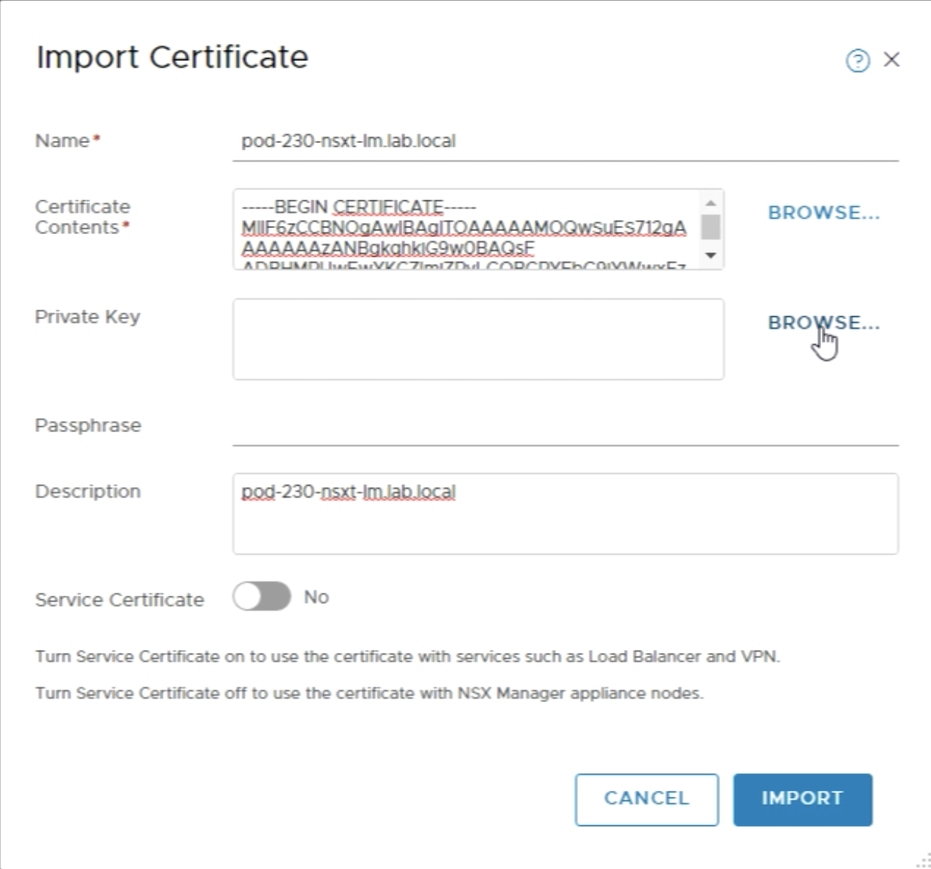Click the "No" label beside the toggle
The width and height of the screenshot is (931, 869).
[316, 597]
